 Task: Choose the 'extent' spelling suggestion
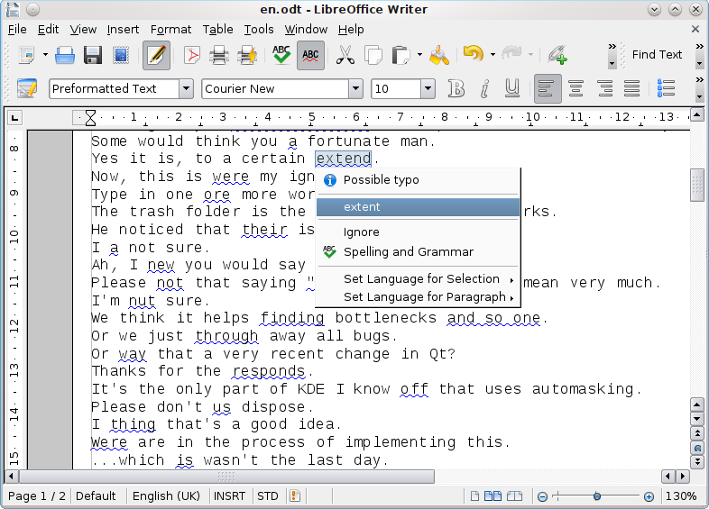[362, 207]
